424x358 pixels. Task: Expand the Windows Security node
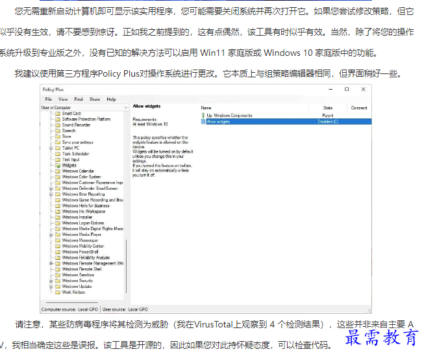pos(51,281)
